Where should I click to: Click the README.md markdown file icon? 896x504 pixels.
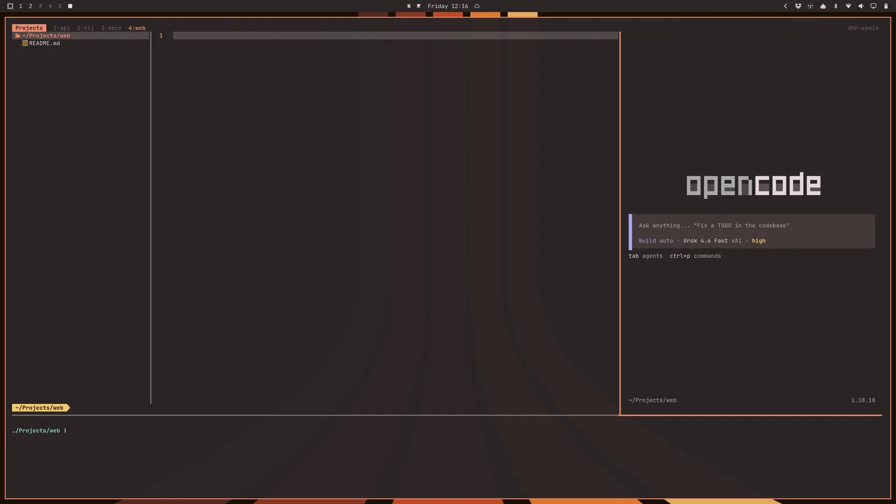click(25, 43)
